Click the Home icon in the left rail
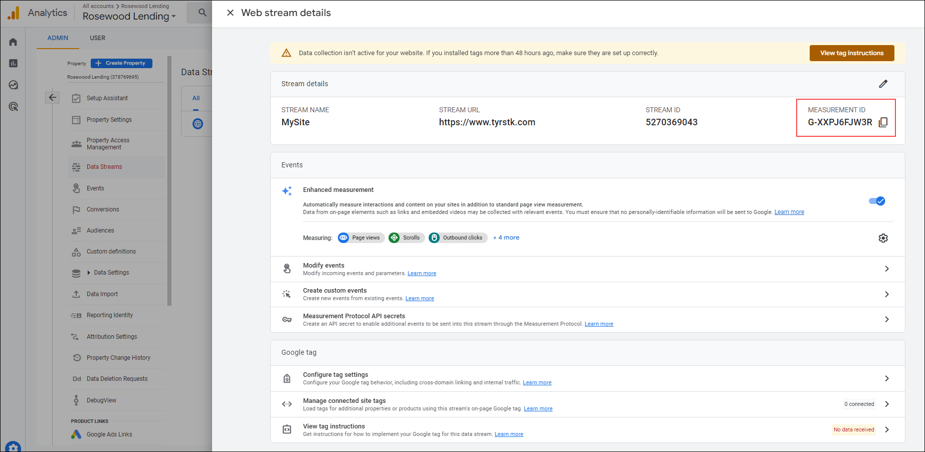 coord(13,42)
